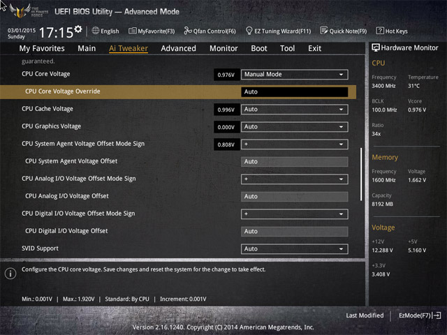The height and width of the screenshot is (335, 447).
Task: Select the SVID Support label
Action: point(40,248)
